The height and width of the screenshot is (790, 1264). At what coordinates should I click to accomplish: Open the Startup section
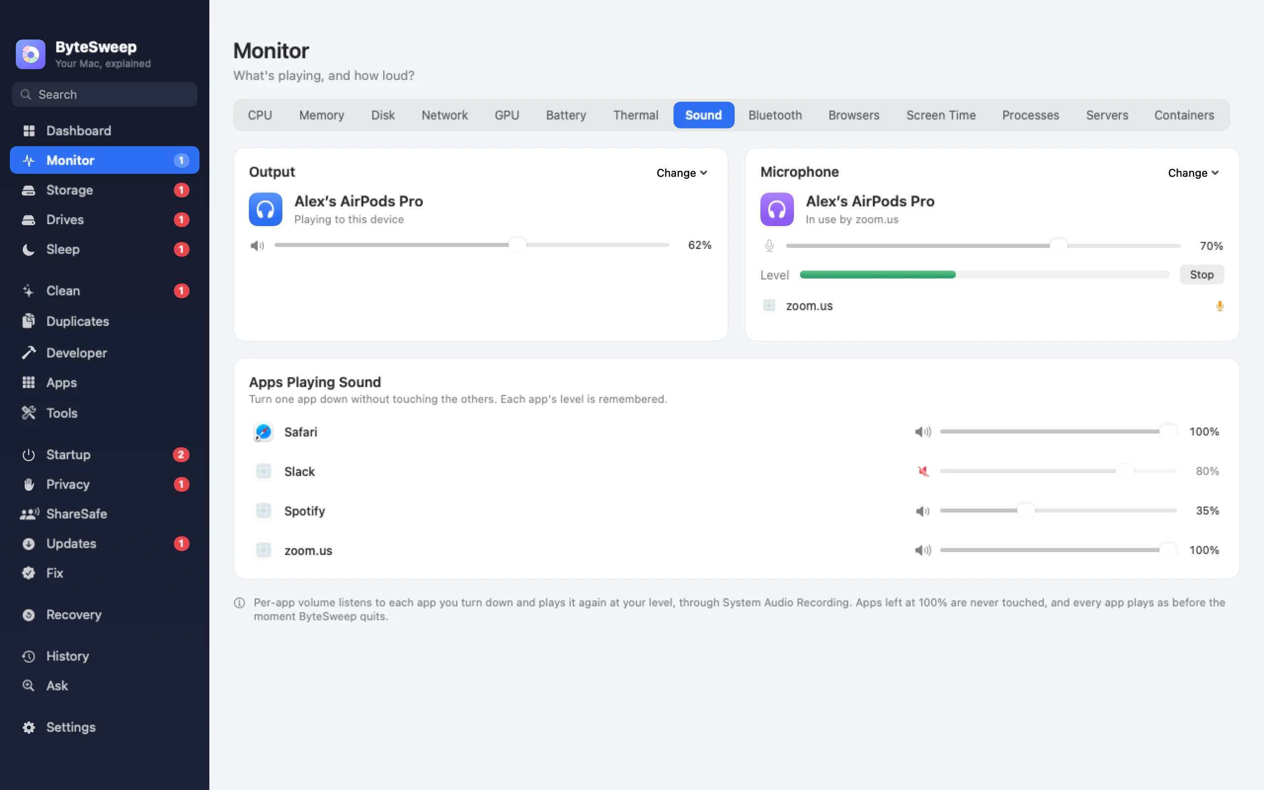[x=105, y=455]
